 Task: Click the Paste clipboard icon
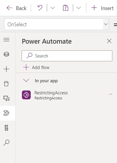(x=66, y=8)
